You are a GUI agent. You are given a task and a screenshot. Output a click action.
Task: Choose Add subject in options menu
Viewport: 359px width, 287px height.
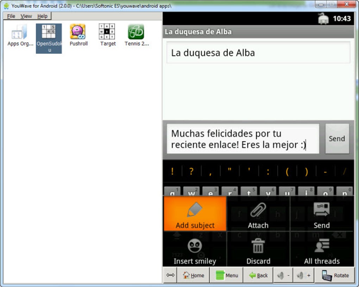coord(195,214)
